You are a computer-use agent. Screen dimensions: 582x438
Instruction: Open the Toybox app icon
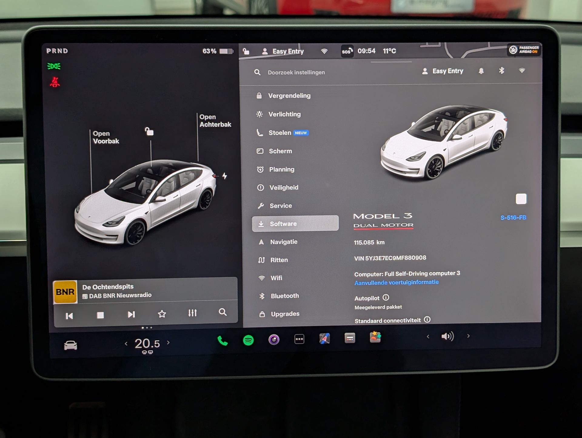click(375, 337)
